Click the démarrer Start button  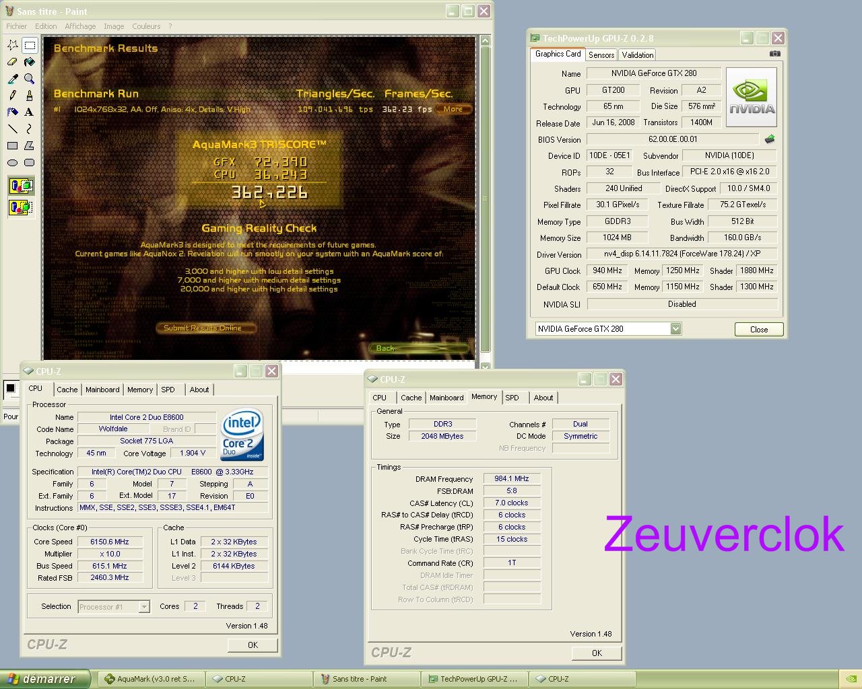tap(45, 679)
